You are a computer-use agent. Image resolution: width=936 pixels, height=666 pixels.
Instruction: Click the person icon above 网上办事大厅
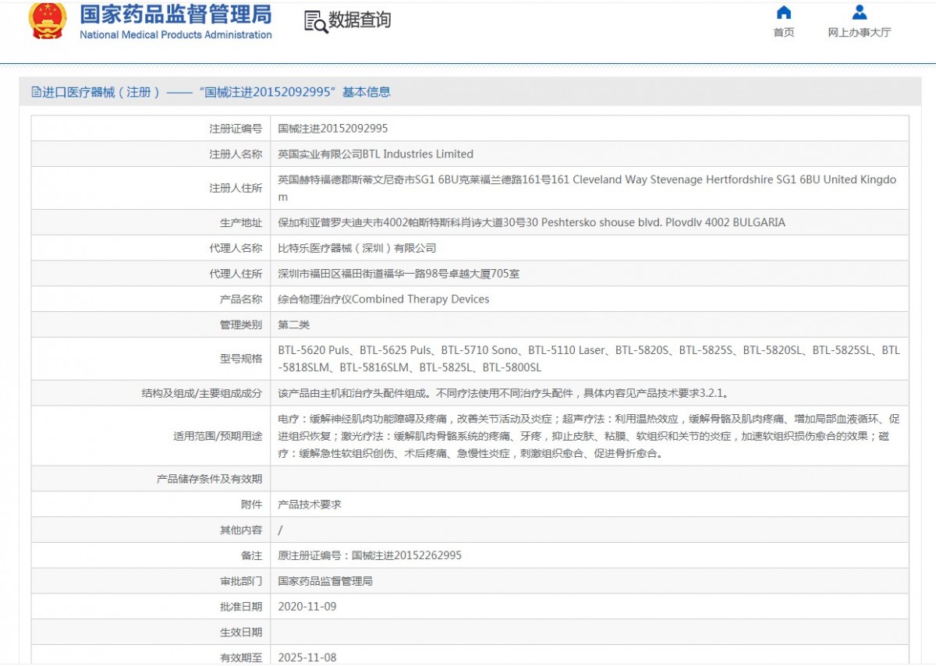859,12
